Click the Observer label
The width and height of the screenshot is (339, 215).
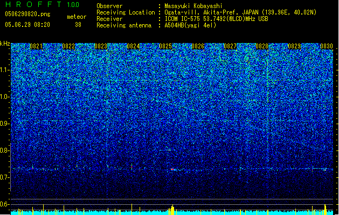click(109, 6)
